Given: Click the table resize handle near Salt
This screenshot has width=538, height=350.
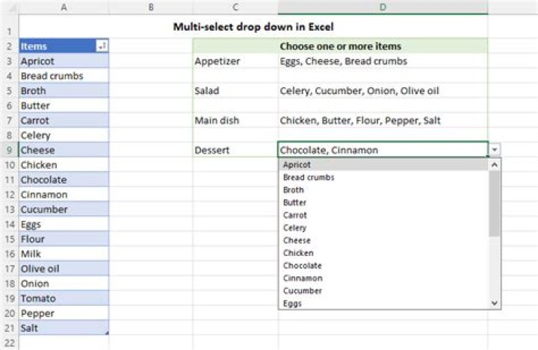Looking at the screenshot, I should tap(105, 332).
